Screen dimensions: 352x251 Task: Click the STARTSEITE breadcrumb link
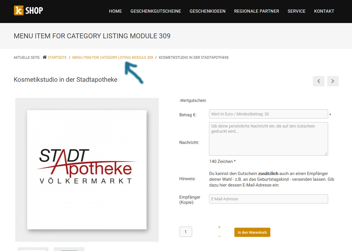coord(57,58)
